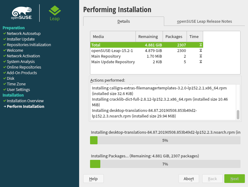The height and width of the screenshot is (187, 248).
Task: Click the hourglass icon for Main Repository
Action: 201,56
